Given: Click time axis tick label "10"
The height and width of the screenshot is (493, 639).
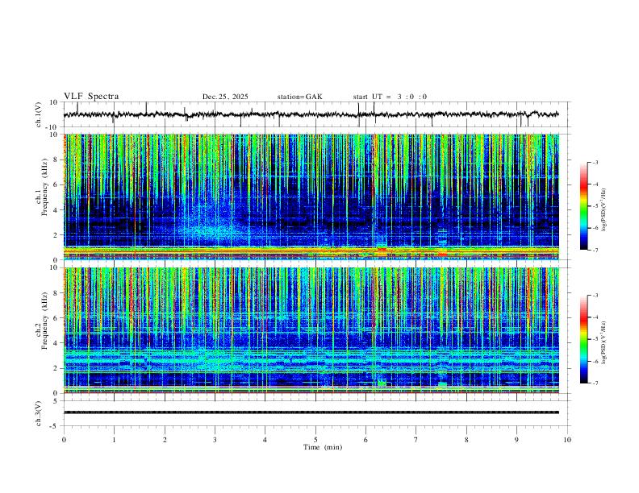Looking at the screenshot, I should (x=567, y=440).
